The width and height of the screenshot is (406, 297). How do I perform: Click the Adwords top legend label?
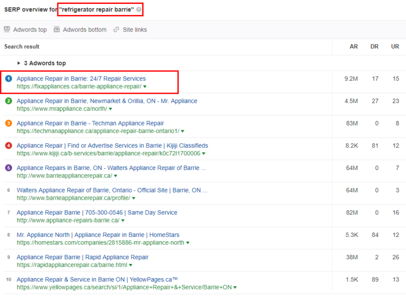pos(30,30)
